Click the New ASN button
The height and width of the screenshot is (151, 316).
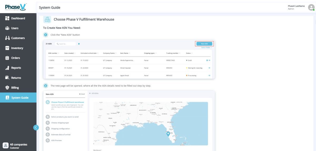204,44
